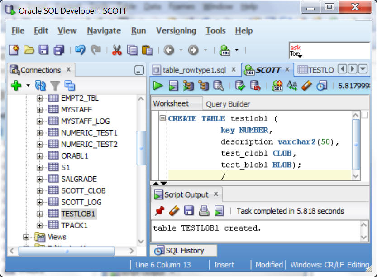Refresh the Connections tree
This screenshot has width=377, height=277.
tap(40, 86)
